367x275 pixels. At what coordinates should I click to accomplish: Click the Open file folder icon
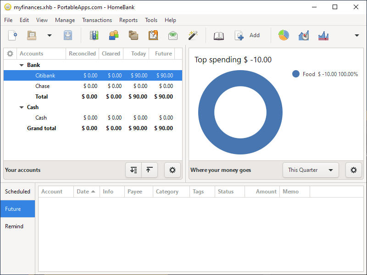click(x=32, y=35)
